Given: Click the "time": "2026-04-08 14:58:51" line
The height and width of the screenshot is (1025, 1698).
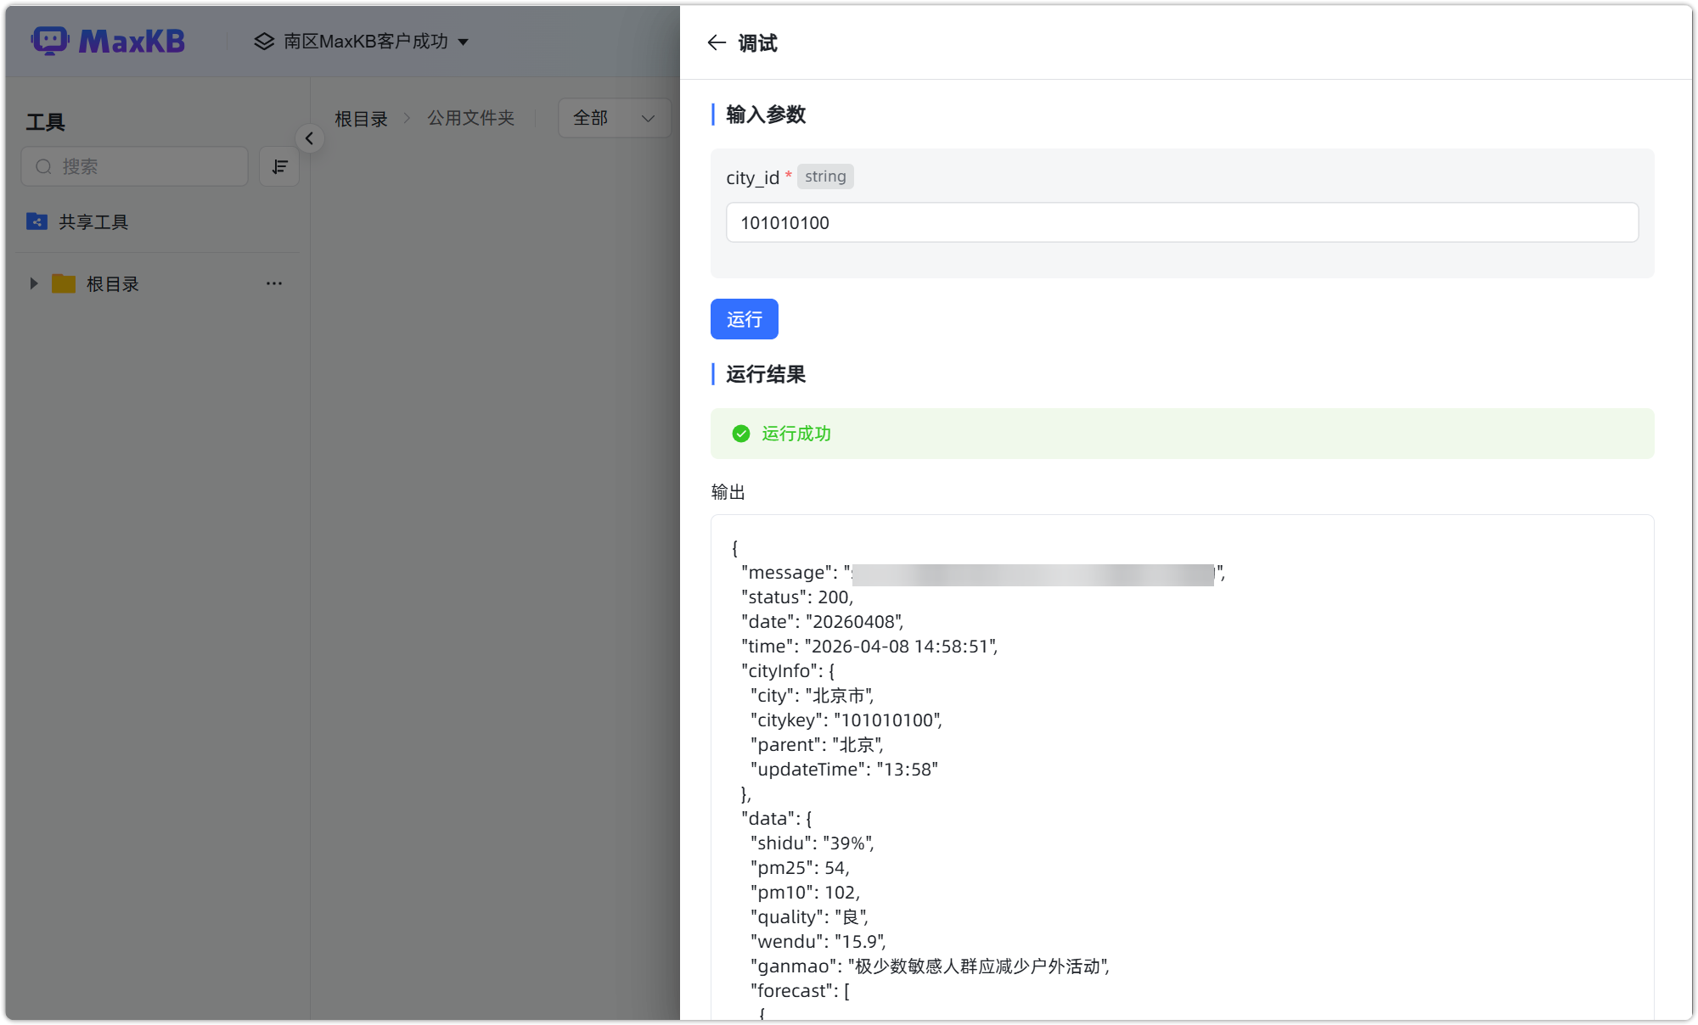Looking at the screenshot, I should pos(869,647).
